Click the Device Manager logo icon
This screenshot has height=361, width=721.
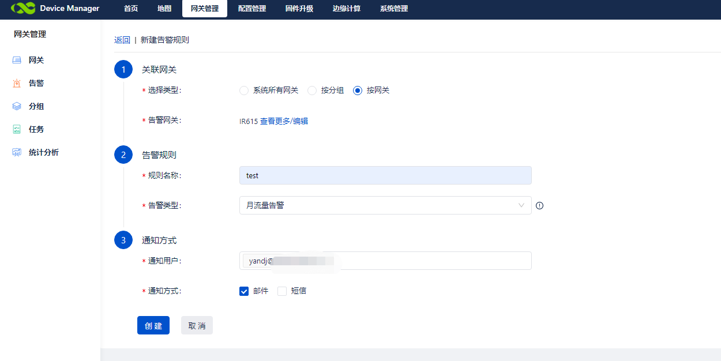(23, 9)
